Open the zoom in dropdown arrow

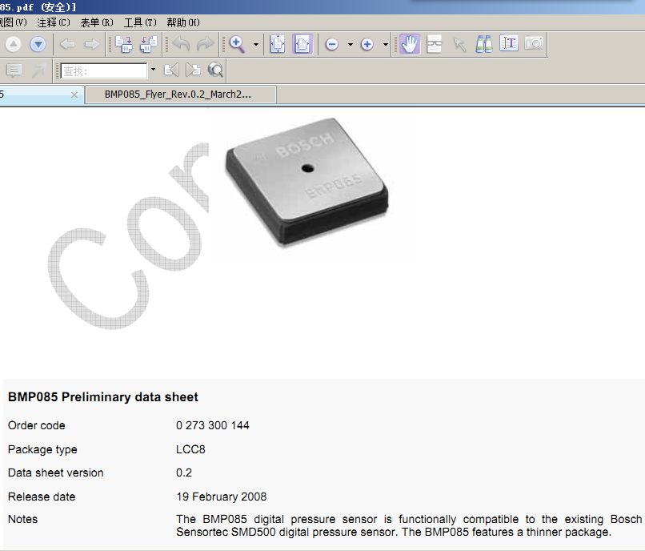click(386, 45)
